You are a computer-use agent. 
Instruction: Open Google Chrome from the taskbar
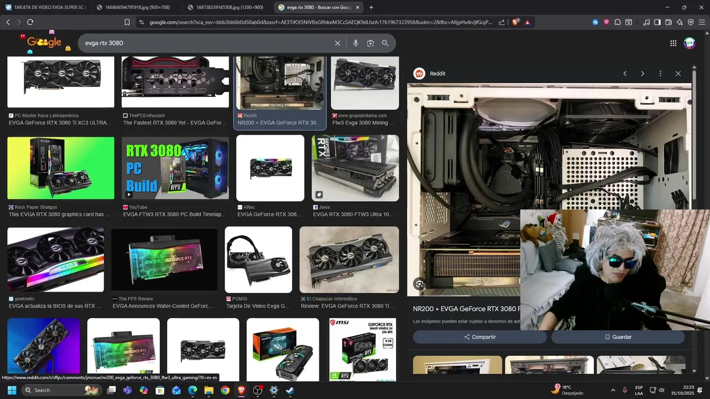pos(225,390)
